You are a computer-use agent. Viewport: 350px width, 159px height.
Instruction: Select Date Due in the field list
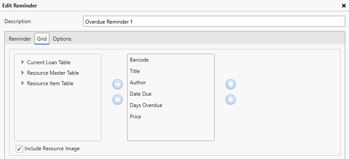tap(171, 94)
